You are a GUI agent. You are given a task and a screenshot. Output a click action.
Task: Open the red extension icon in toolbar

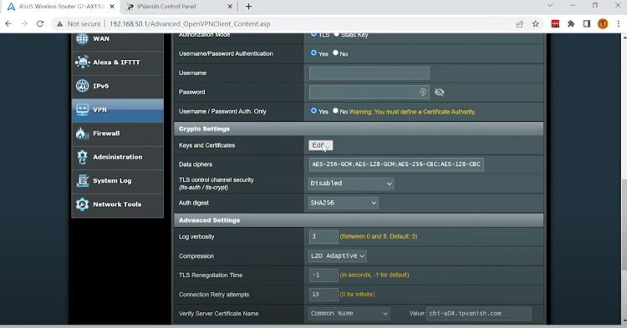pos(555,24)
